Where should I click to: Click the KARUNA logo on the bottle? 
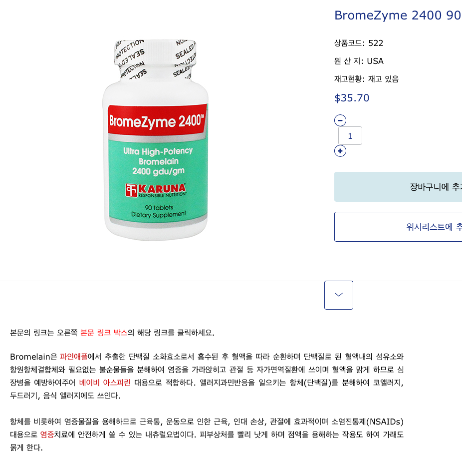tap(156, 190)
